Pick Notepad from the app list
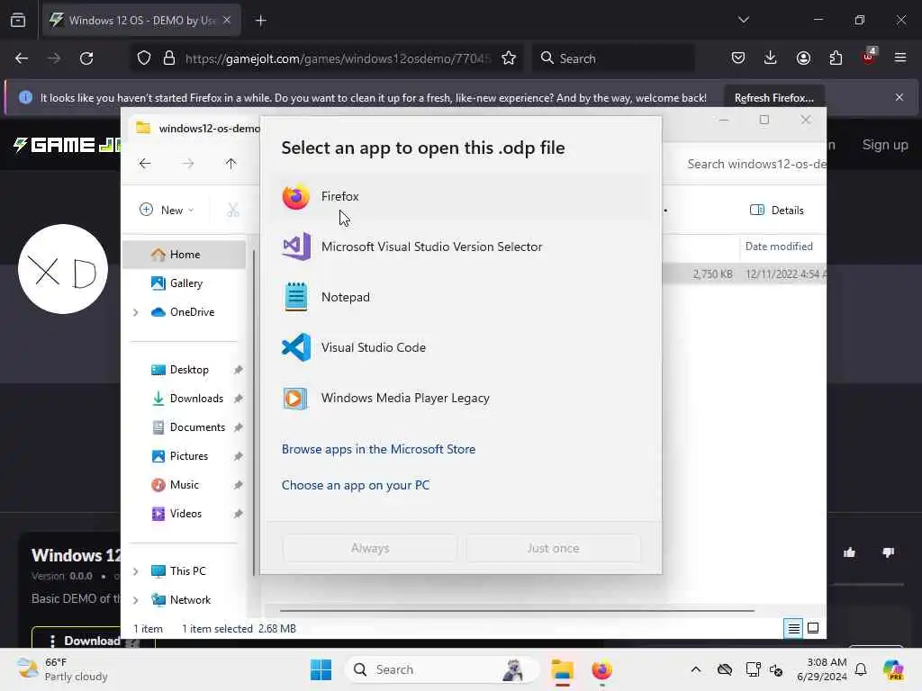This screenshot has width=922, height=691. point(460,297)
